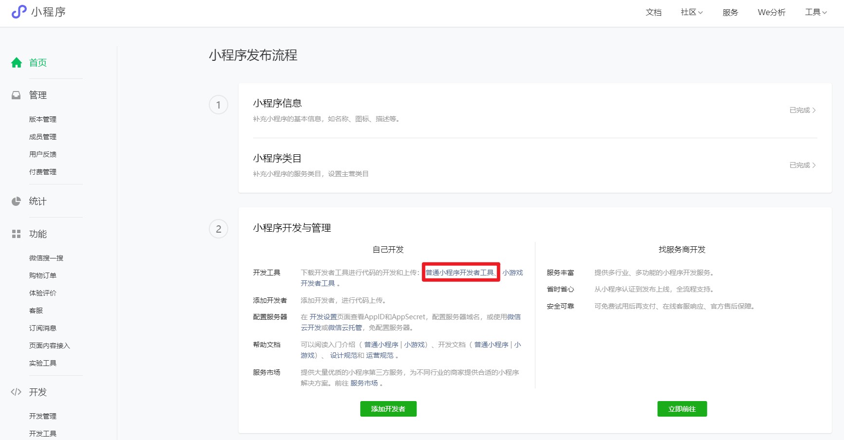
Task: Click the 服务丰富 label
Action: (x=560, y=273)
